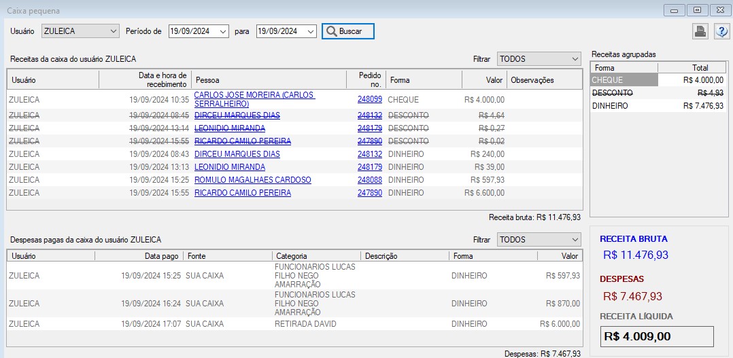Select CHEQUE row in Receitas agrupadas
The height and width of the screenshot is (358, 733).
[624, 80]
